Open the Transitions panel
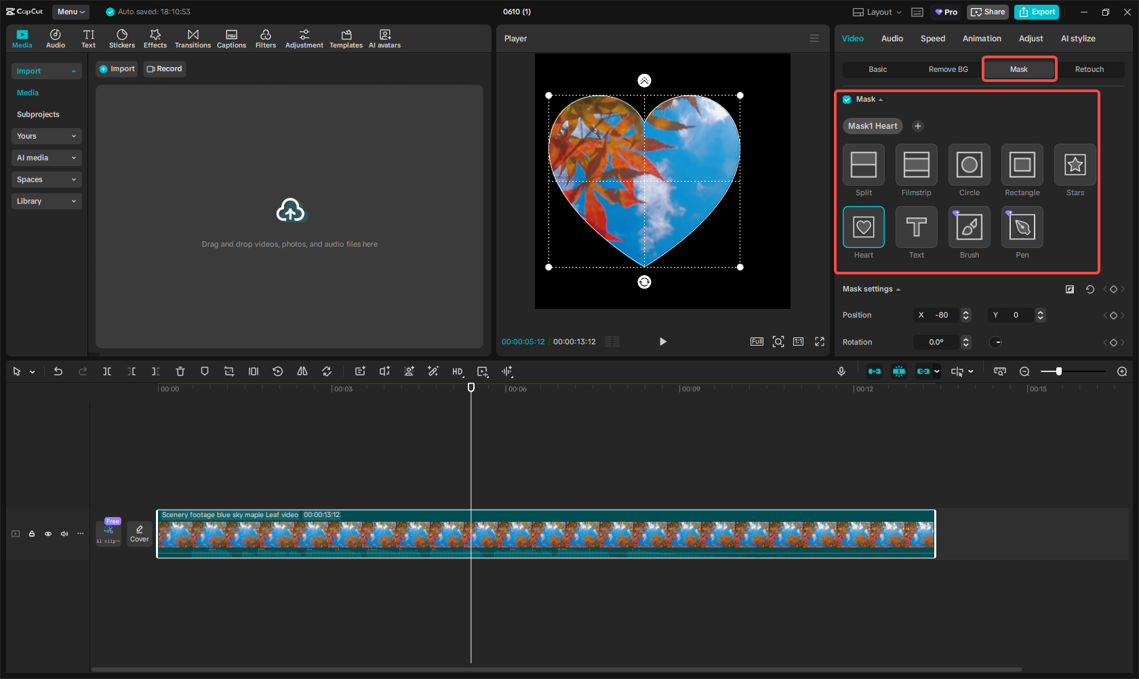1139x679 pixels. click(x=193, y=39)
